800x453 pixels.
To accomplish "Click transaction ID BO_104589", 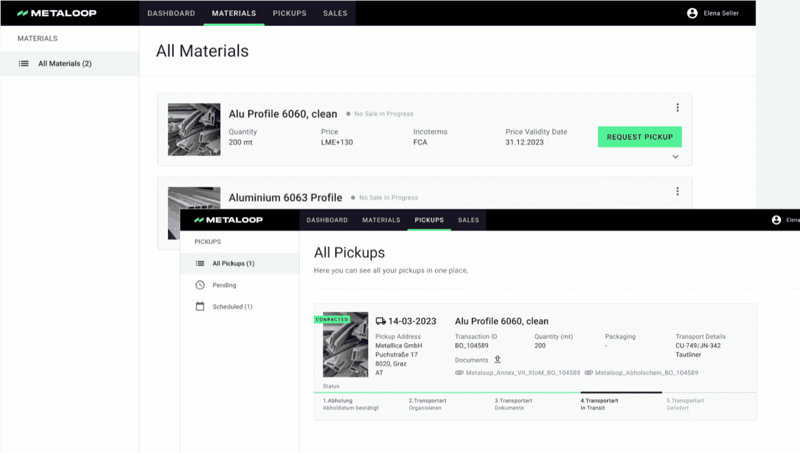I will (x=472, y=346).
